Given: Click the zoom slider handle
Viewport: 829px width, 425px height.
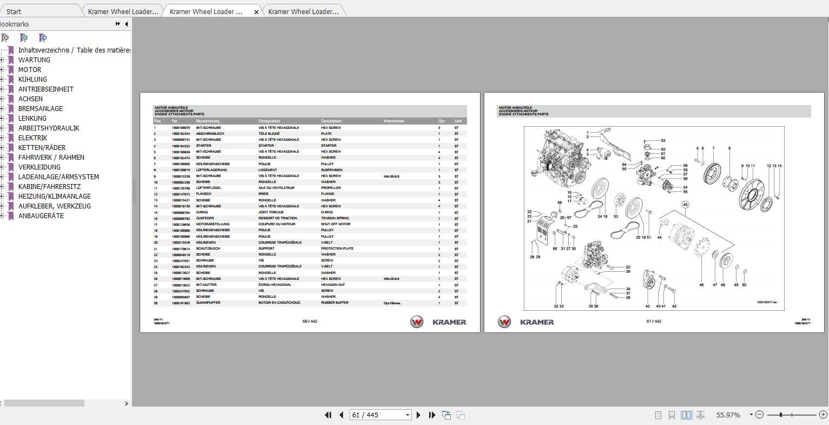Looking at the screenshot, I should [781, 415].
